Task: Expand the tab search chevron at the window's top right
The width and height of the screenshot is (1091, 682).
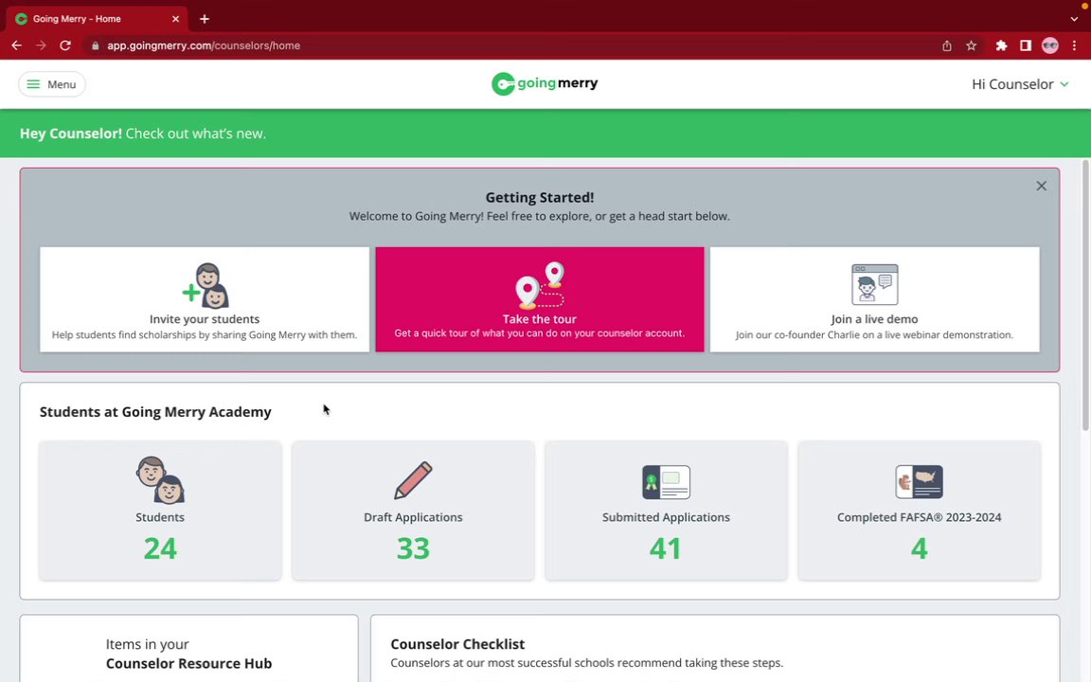Action: click(x=1074, y=19)
